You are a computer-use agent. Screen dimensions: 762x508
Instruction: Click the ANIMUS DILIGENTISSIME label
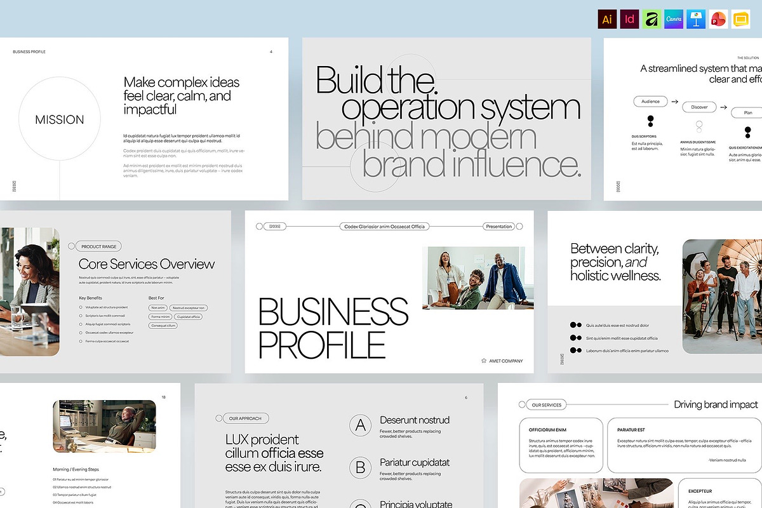pyautogui.click(x=698, y=142)
